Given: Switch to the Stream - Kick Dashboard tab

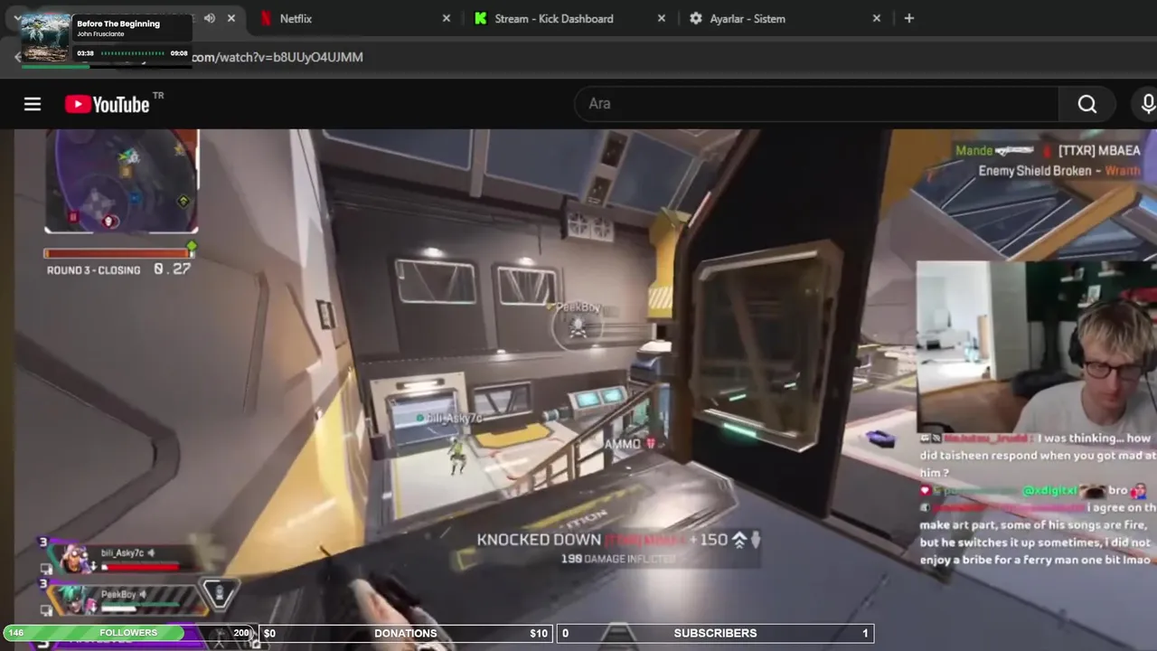Looking at the screenshot, I should point(569,18).
